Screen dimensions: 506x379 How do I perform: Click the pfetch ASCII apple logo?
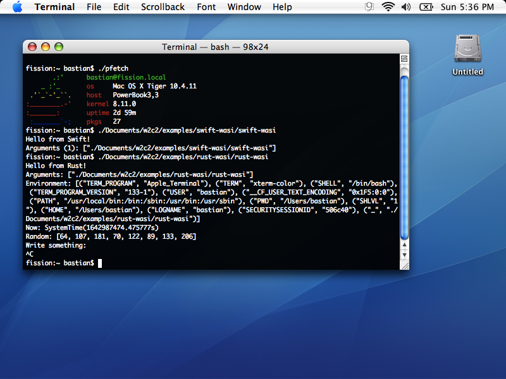point(49,100)
